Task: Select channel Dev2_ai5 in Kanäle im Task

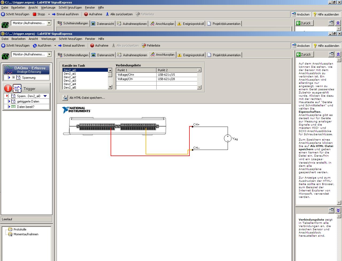Action: point(85,88)
